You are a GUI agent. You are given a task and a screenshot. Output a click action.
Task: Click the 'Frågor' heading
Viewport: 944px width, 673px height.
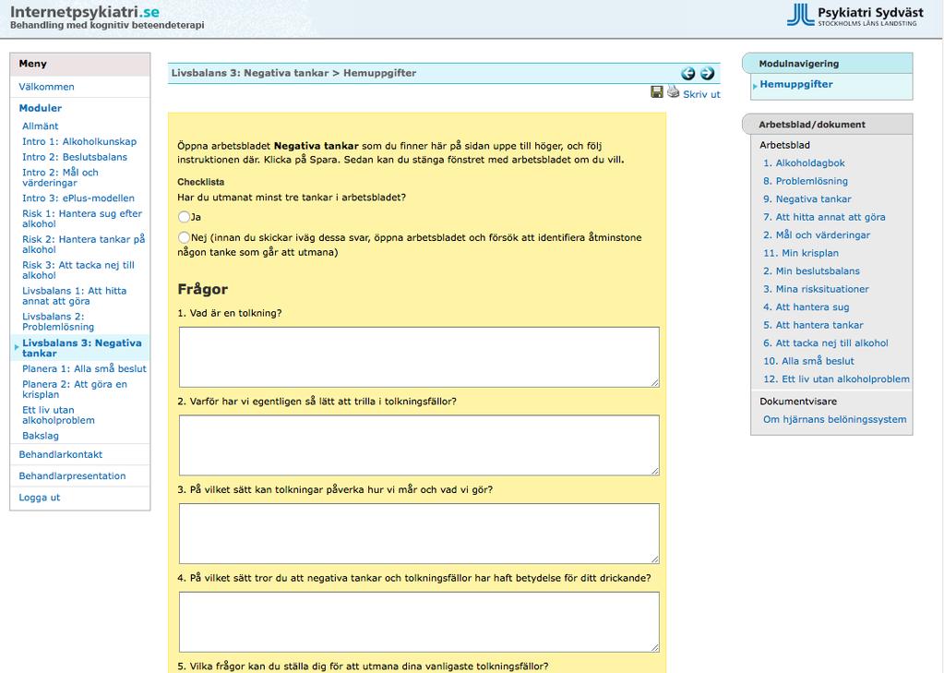coord(202,290)
